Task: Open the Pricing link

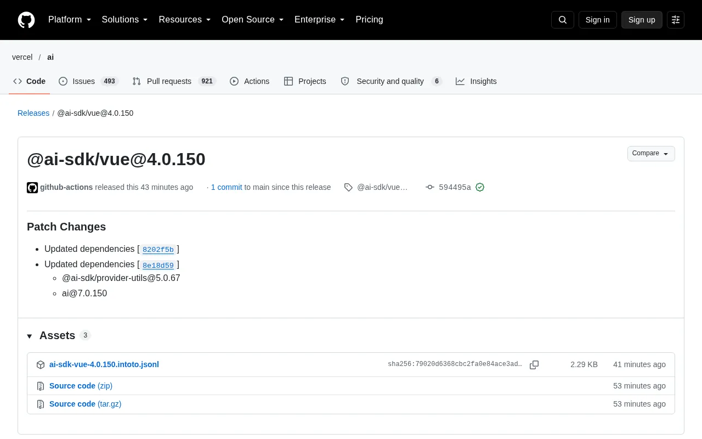Action: [369, 20]
